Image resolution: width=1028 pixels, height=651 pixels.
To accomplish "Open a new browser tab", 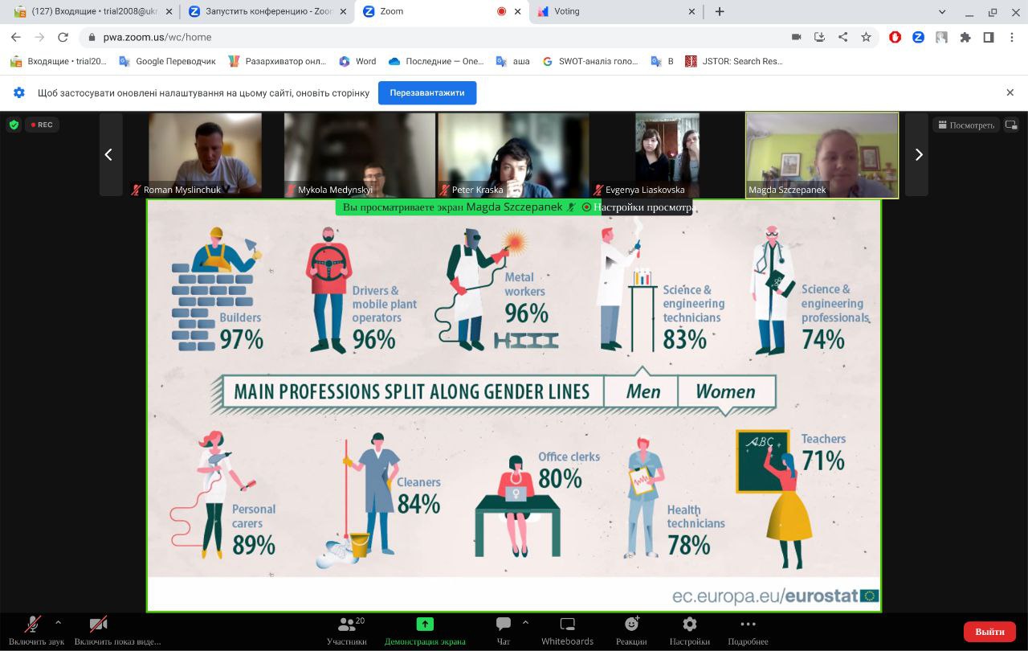I will click(x=720, y=11).
